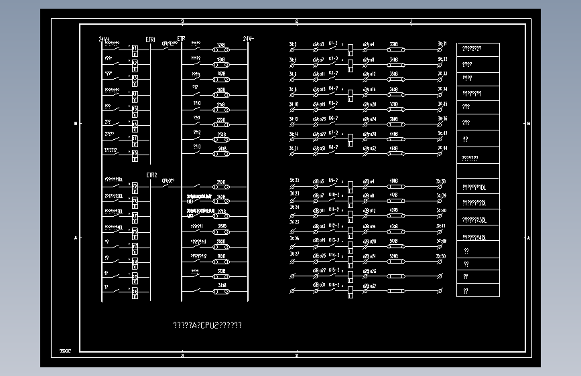This screenshot has width=581, height=376.
Task: Click the K15-2 contact label
Action: coord(334,270)
